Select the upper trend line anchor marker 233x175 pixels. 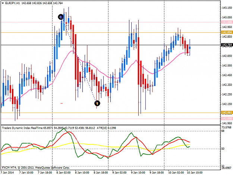[61, 17]
